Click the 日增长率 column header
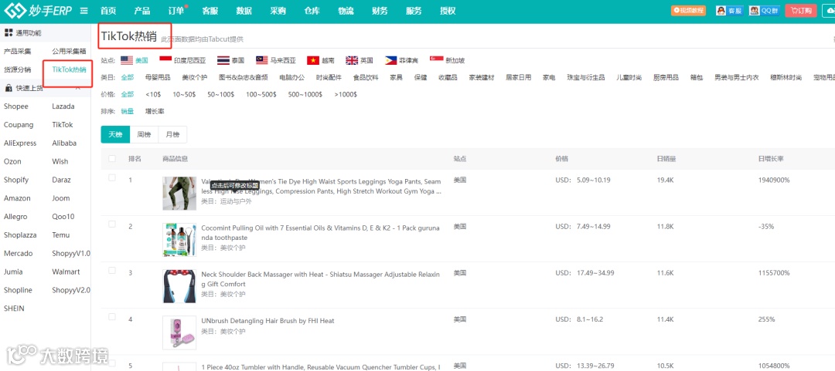The width and height of the screenshot is (835, 371). 771,159
